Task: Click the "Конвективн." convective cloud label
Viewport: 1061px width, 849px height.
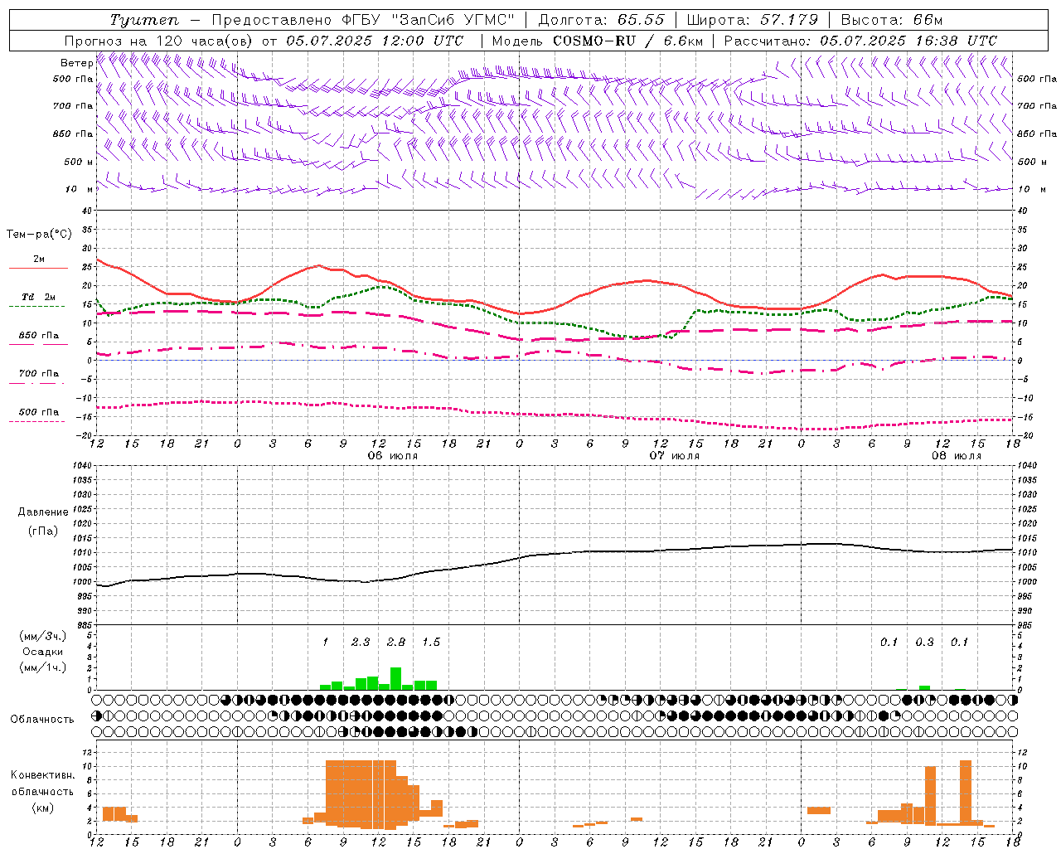Action: (42, 775)
